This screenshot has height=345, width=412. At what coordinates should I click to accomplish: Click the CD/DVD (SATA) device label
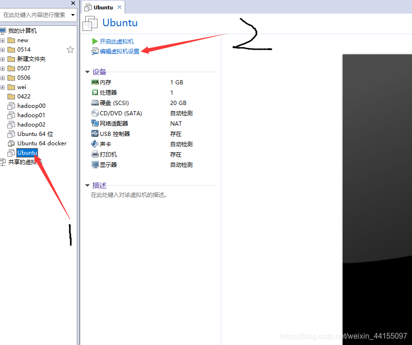pos(121,113)
